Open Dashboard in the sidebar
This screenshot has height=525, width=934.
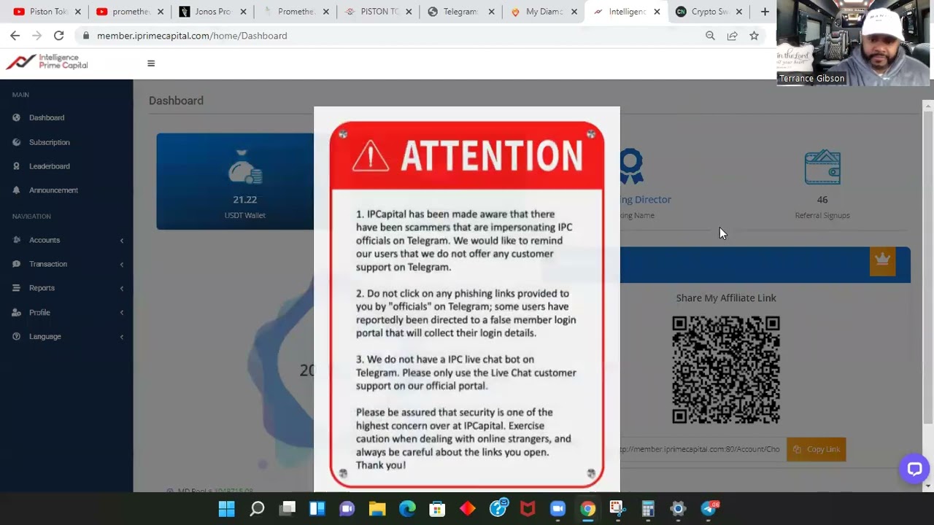pos(47,117)
